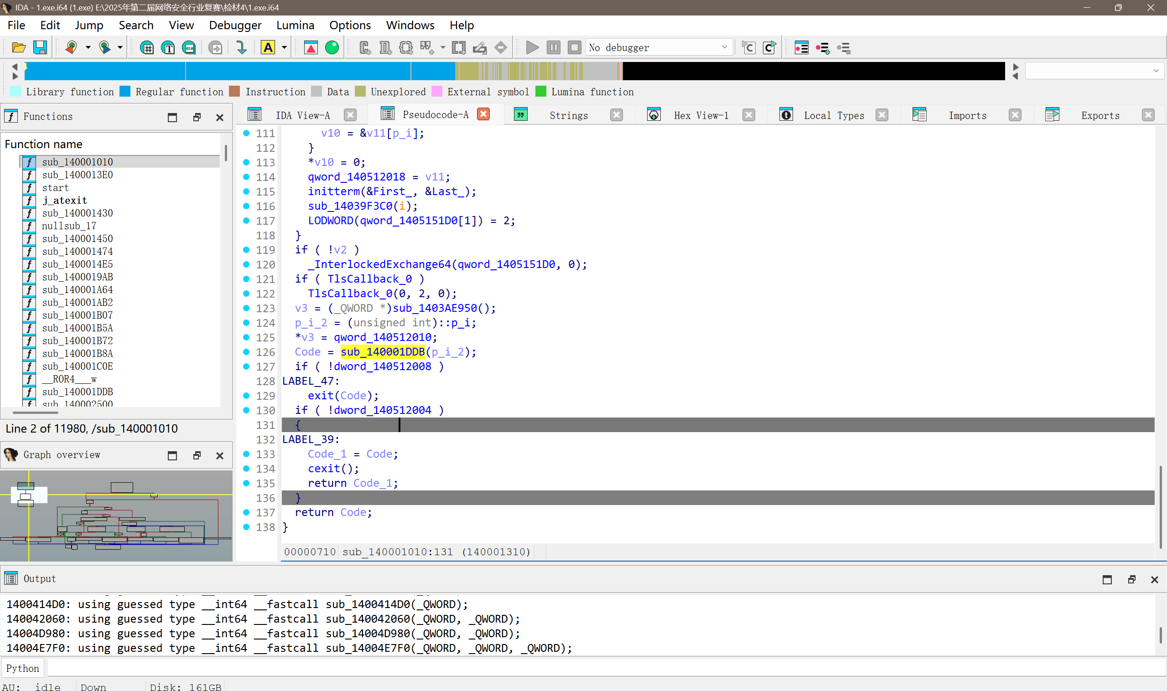This screenshot has width=1167, height=691.
Task: Click the text view (T) toolbar icon
Action: [168, 47]
